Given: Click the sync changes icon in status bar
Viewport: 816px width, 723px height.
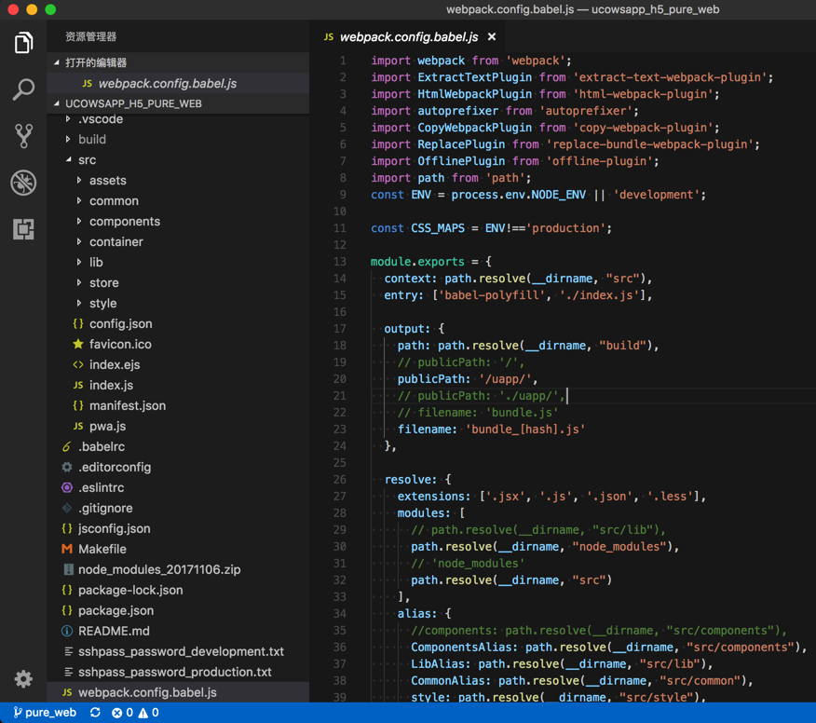Looking at the screenshot, I should click(x=95, y=713).
